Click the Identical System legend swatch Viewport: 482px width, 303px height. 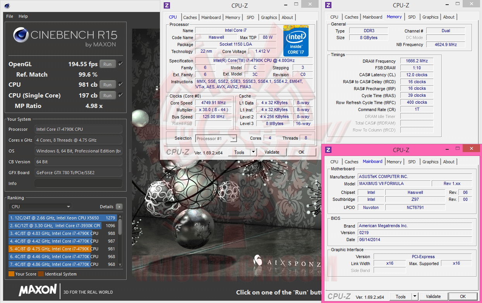[x=41, y=274]
